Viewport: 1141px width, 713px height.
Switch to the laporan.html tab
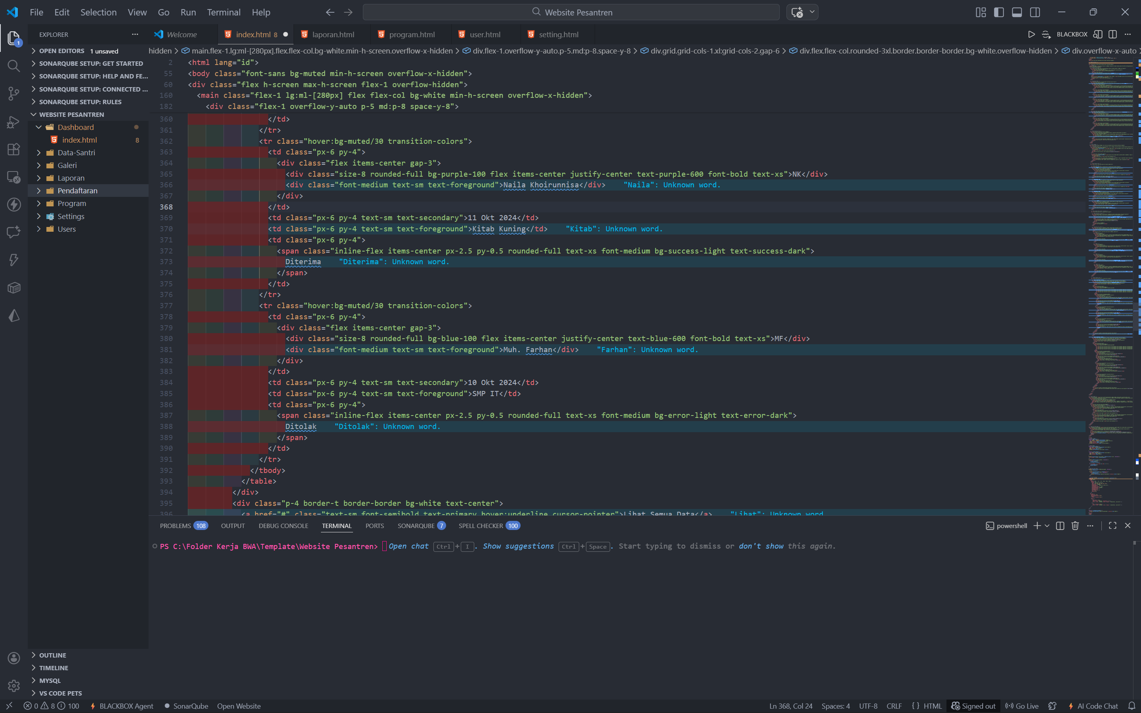[x=333, y=34]
